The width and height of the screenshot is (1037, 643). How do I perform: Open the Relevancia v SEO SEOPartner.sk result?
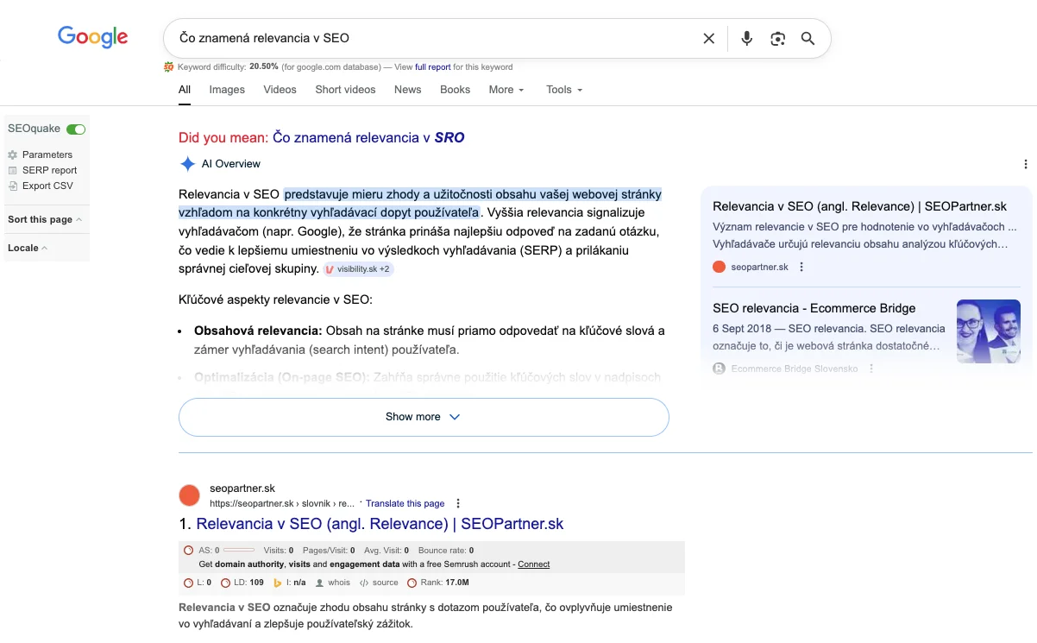[380, 524]
